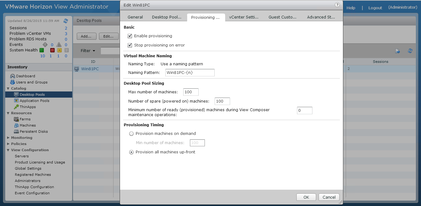This screenshot has height=206, width=421.
Task: Refresh the dashboard summary with the refresh icon
Action: point(66,21)
